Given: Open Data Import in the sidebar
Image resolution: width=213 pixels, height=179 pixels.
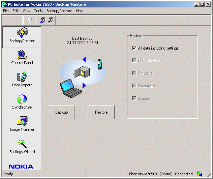Looking at the screenshot, I should click(x=22, y=79).
